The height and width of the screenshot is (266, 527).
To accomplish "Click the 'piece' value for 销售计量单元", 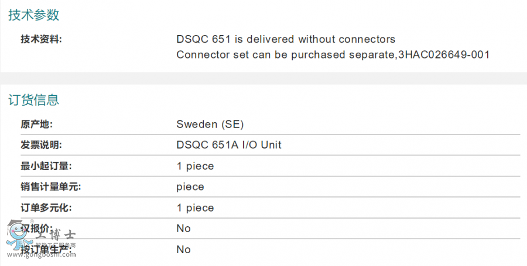I will point(190,187).
